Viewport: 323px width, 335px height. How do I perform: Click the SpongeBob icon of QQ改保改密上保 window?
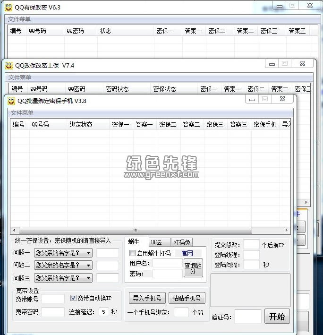tap(9, 66)
